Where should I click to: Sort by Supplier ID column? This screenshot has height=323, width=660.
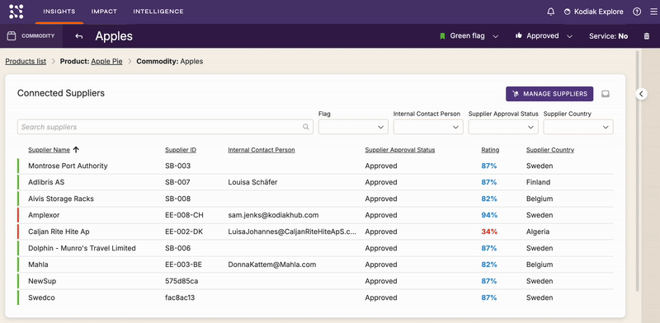pos(181,150)
